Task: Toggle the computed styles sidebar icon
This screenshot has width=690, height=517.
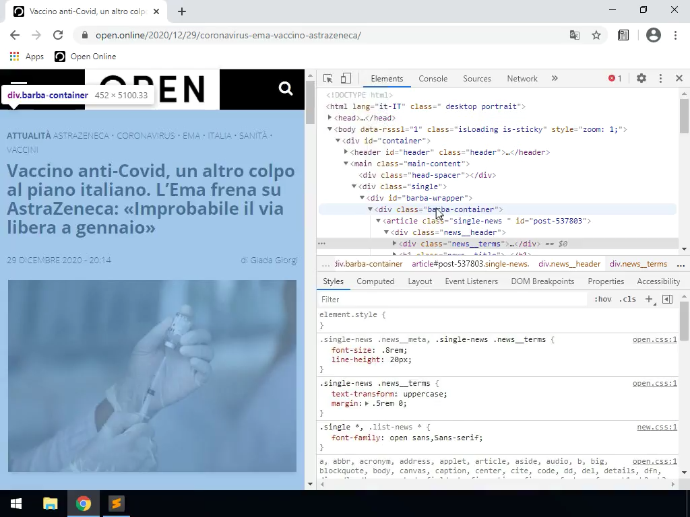Action: (668, 299)
